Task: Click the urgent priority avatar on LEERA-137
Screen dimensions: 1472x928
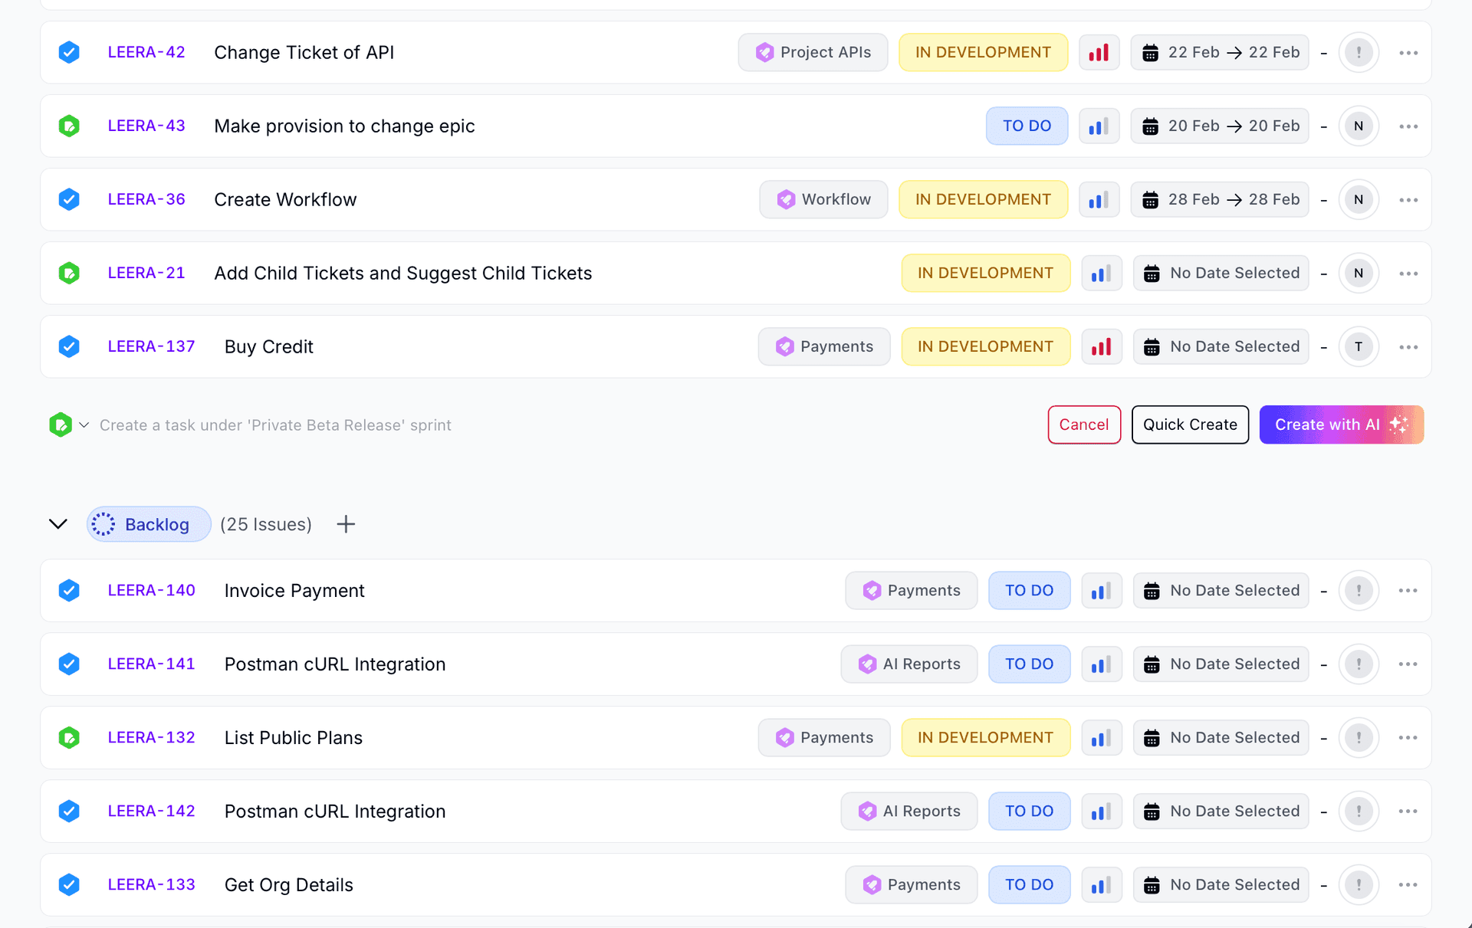Action: (x=1359, y=346)
